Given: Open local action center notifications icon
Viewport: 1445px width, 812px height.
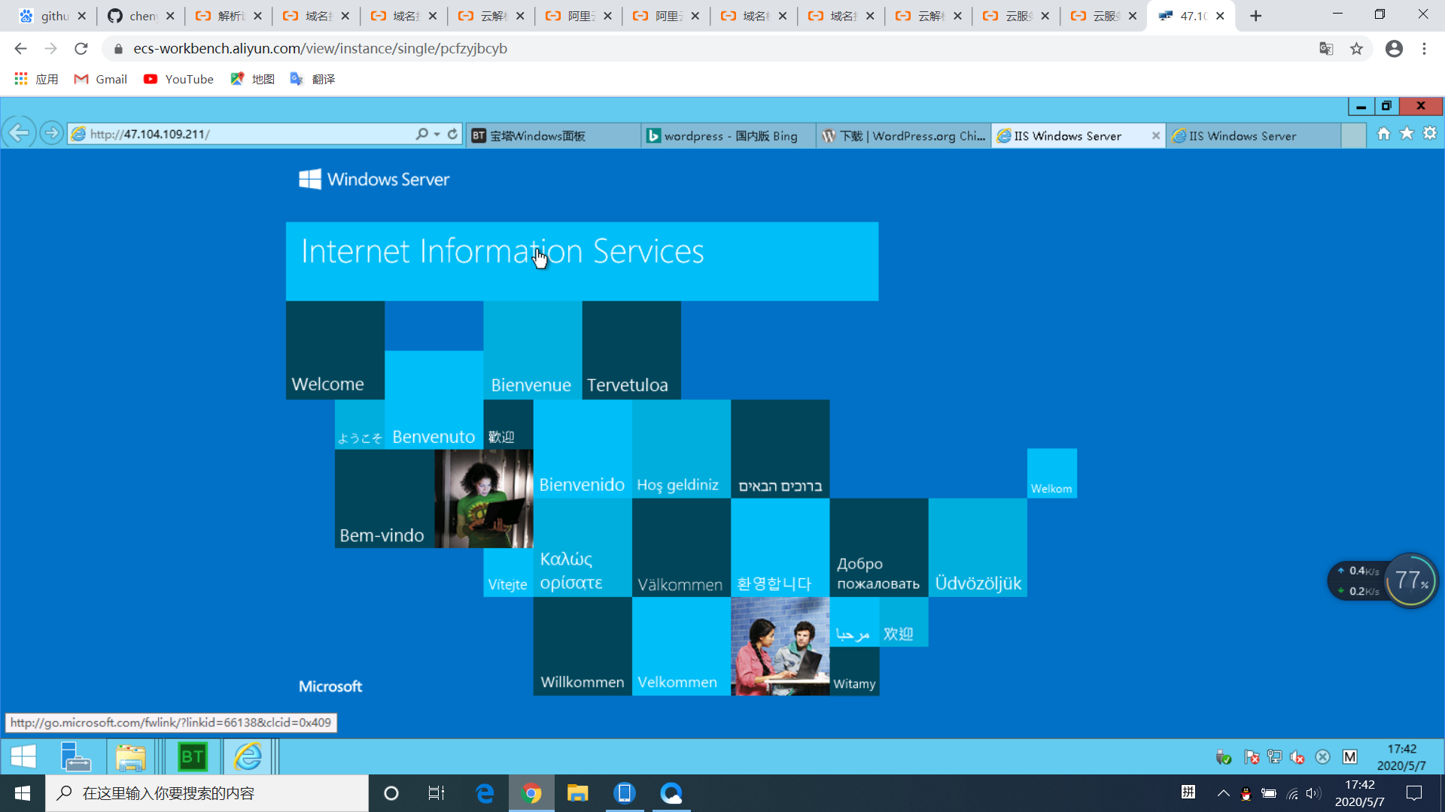Looking at the screenshot, I should click(x=1414, y=793).
